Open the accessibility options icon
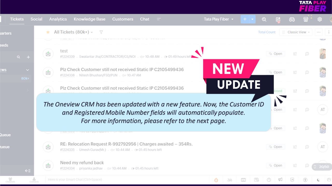Image resolution: width=332 pixels, height=186 pixels. pos(305,180)
